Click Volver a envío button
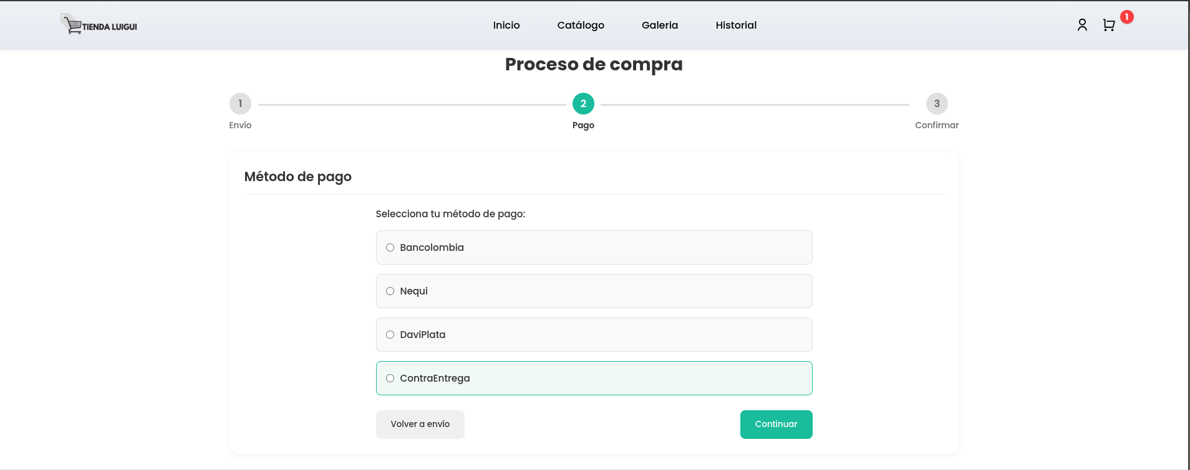The height and width of the screenshot is (470, 1190). pos(420,425)
